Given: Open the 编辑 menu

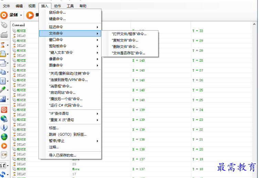Looking at the screenshot, I should pos(19,6).
